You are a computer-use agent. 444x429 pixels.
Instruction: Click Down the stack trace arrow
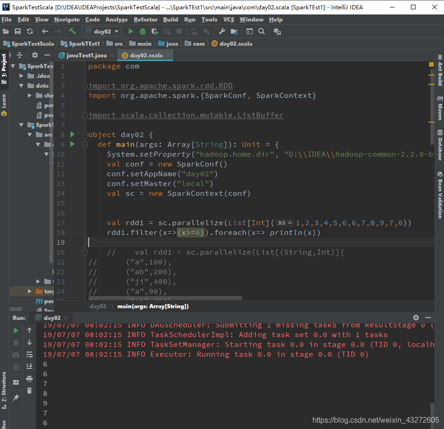tap(29, 342)
